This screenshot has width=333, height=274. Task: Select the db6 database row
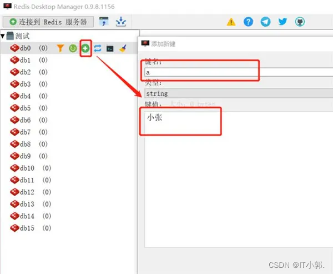click(69, 120)
